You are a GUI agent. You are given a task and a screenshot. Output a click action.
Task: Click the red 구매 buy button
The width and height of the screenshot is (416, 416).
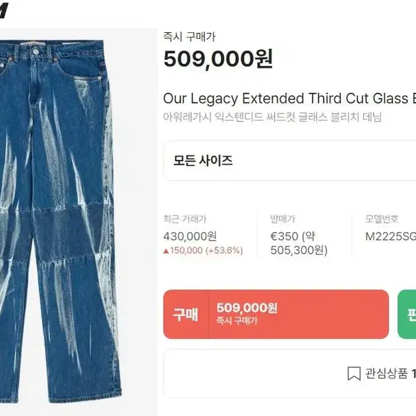click(x=276, y=314)
